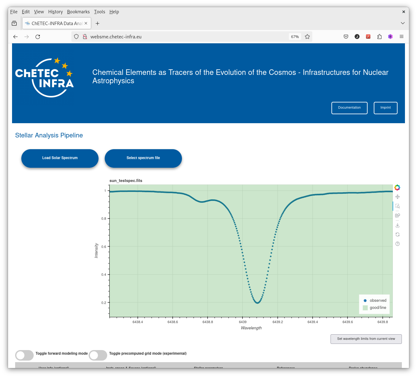The image size is (417, 377).
Task: Click the Wavelength axis label
Action: click(x=251, y=328)
